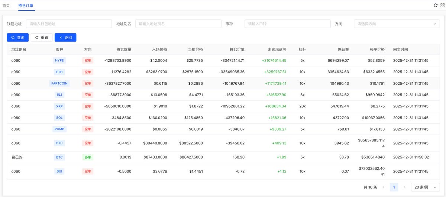Click the 入场价格 column header
This screenshot has width=446, height=197.
pos(159,49)
